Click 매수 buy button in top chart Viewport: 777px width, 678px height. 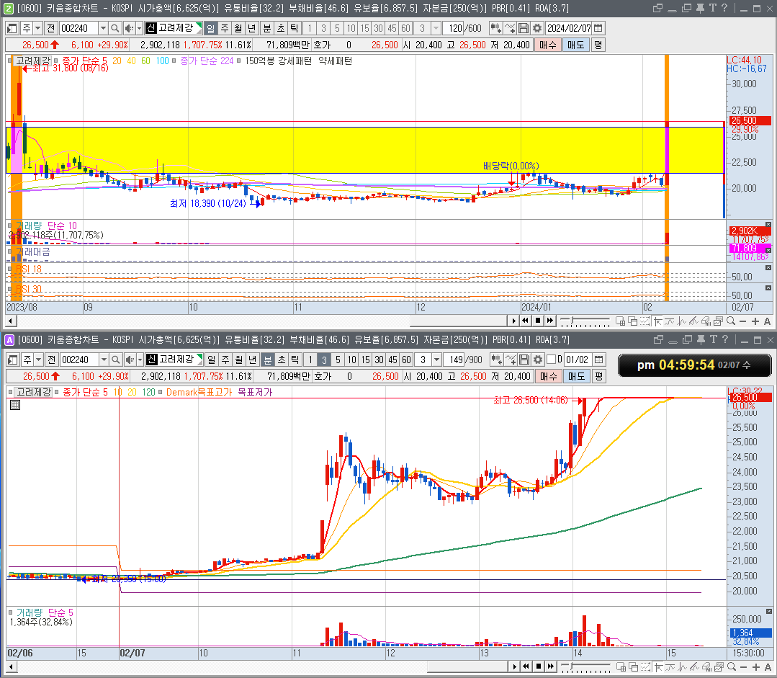tap(547, 45)
